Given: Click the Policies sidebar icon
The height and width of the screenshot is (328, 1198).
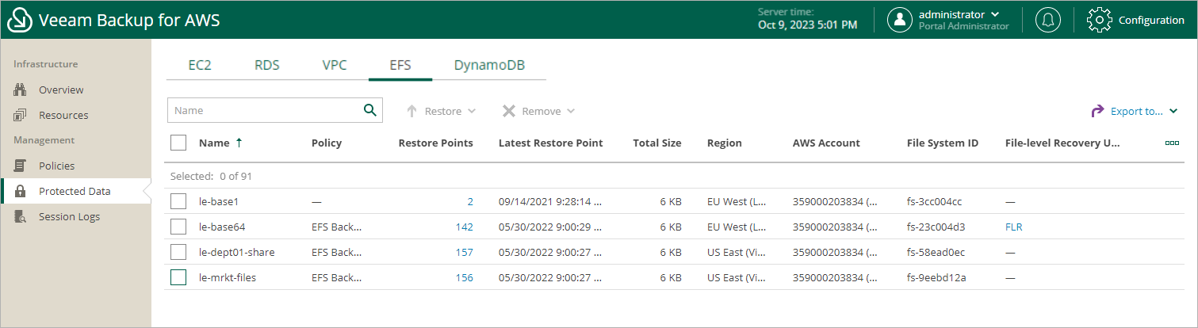Looking at the screenshot, I should coord(21,166).
